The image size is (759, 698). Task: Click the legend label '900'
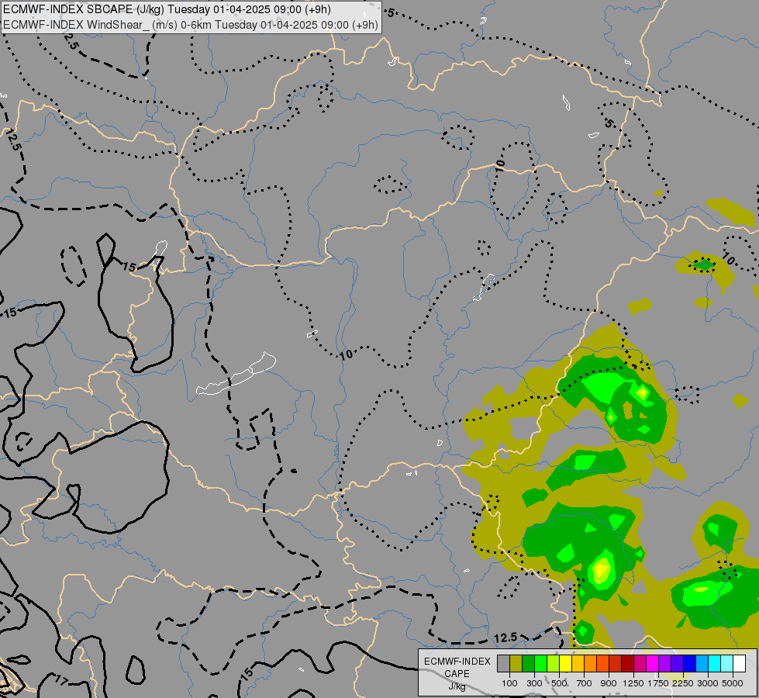pos(609,683)
